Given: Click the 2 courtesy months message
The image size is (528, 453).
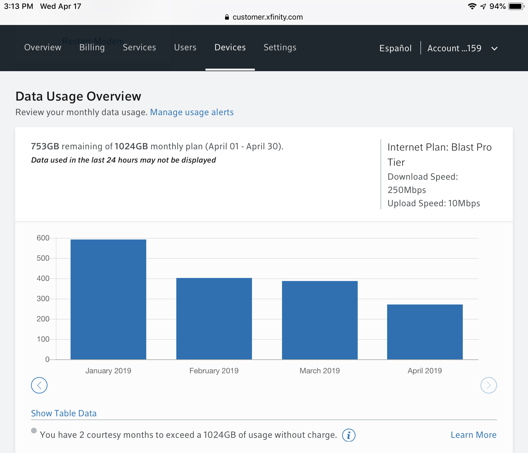Looking at the screenshot, I should click(x=188, y=435).
